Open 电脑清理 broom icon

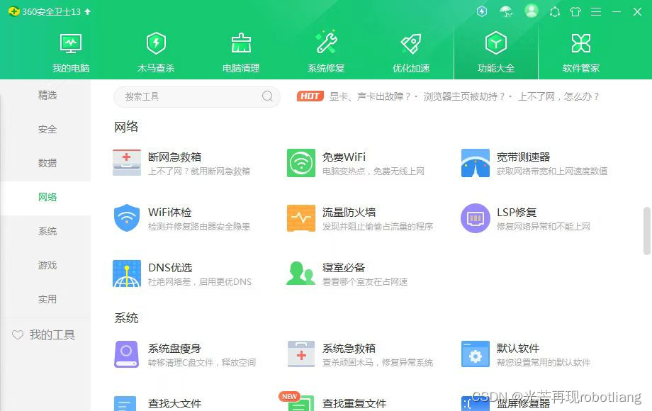(x=241, y=43)
